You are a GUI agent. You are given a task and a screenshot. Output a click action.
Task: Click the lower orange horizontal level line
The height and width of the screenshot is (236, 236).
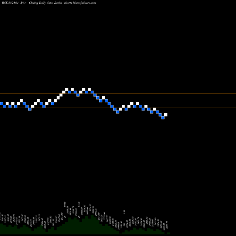(118, 108)
